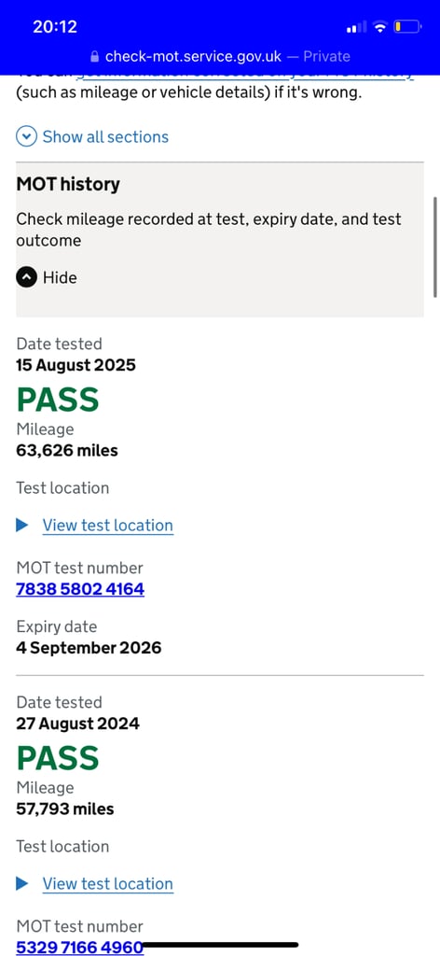This screenshot has width=440, height=956.
Task: Click the page scrollbar on right edge
Action: tap(435, 246)
